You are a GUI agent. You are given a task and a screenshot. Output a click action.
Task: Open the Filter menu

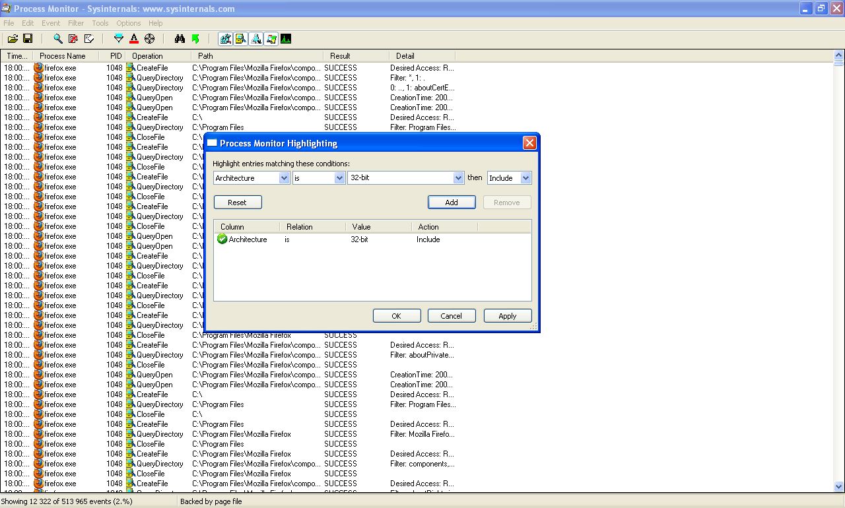click(76, 23)
